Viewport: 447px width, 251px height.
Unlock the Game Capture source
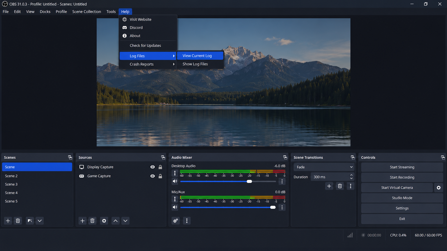(160, 176)
